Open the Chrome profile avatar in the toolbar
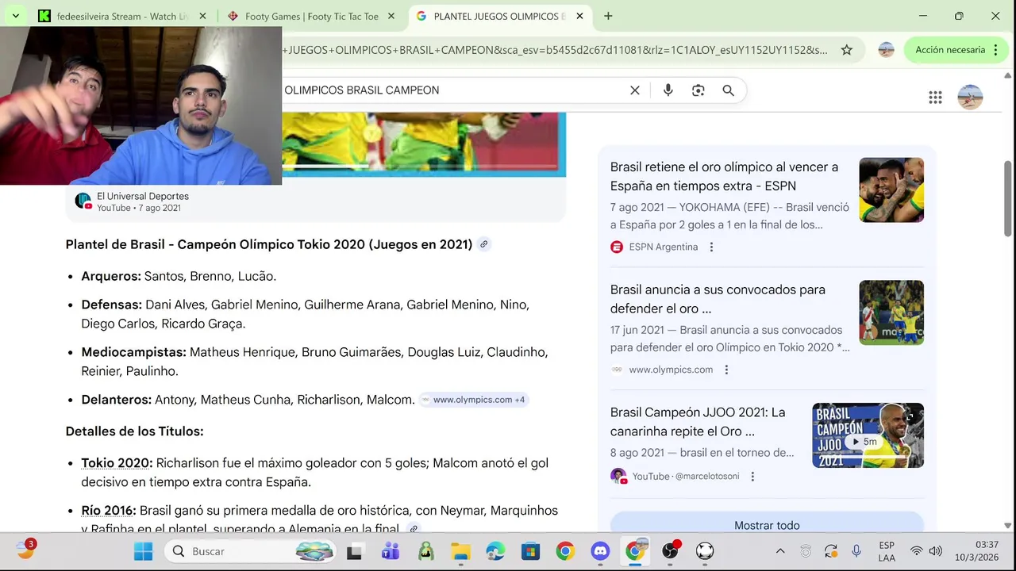 pyautogui.click(x=887, y=50)
